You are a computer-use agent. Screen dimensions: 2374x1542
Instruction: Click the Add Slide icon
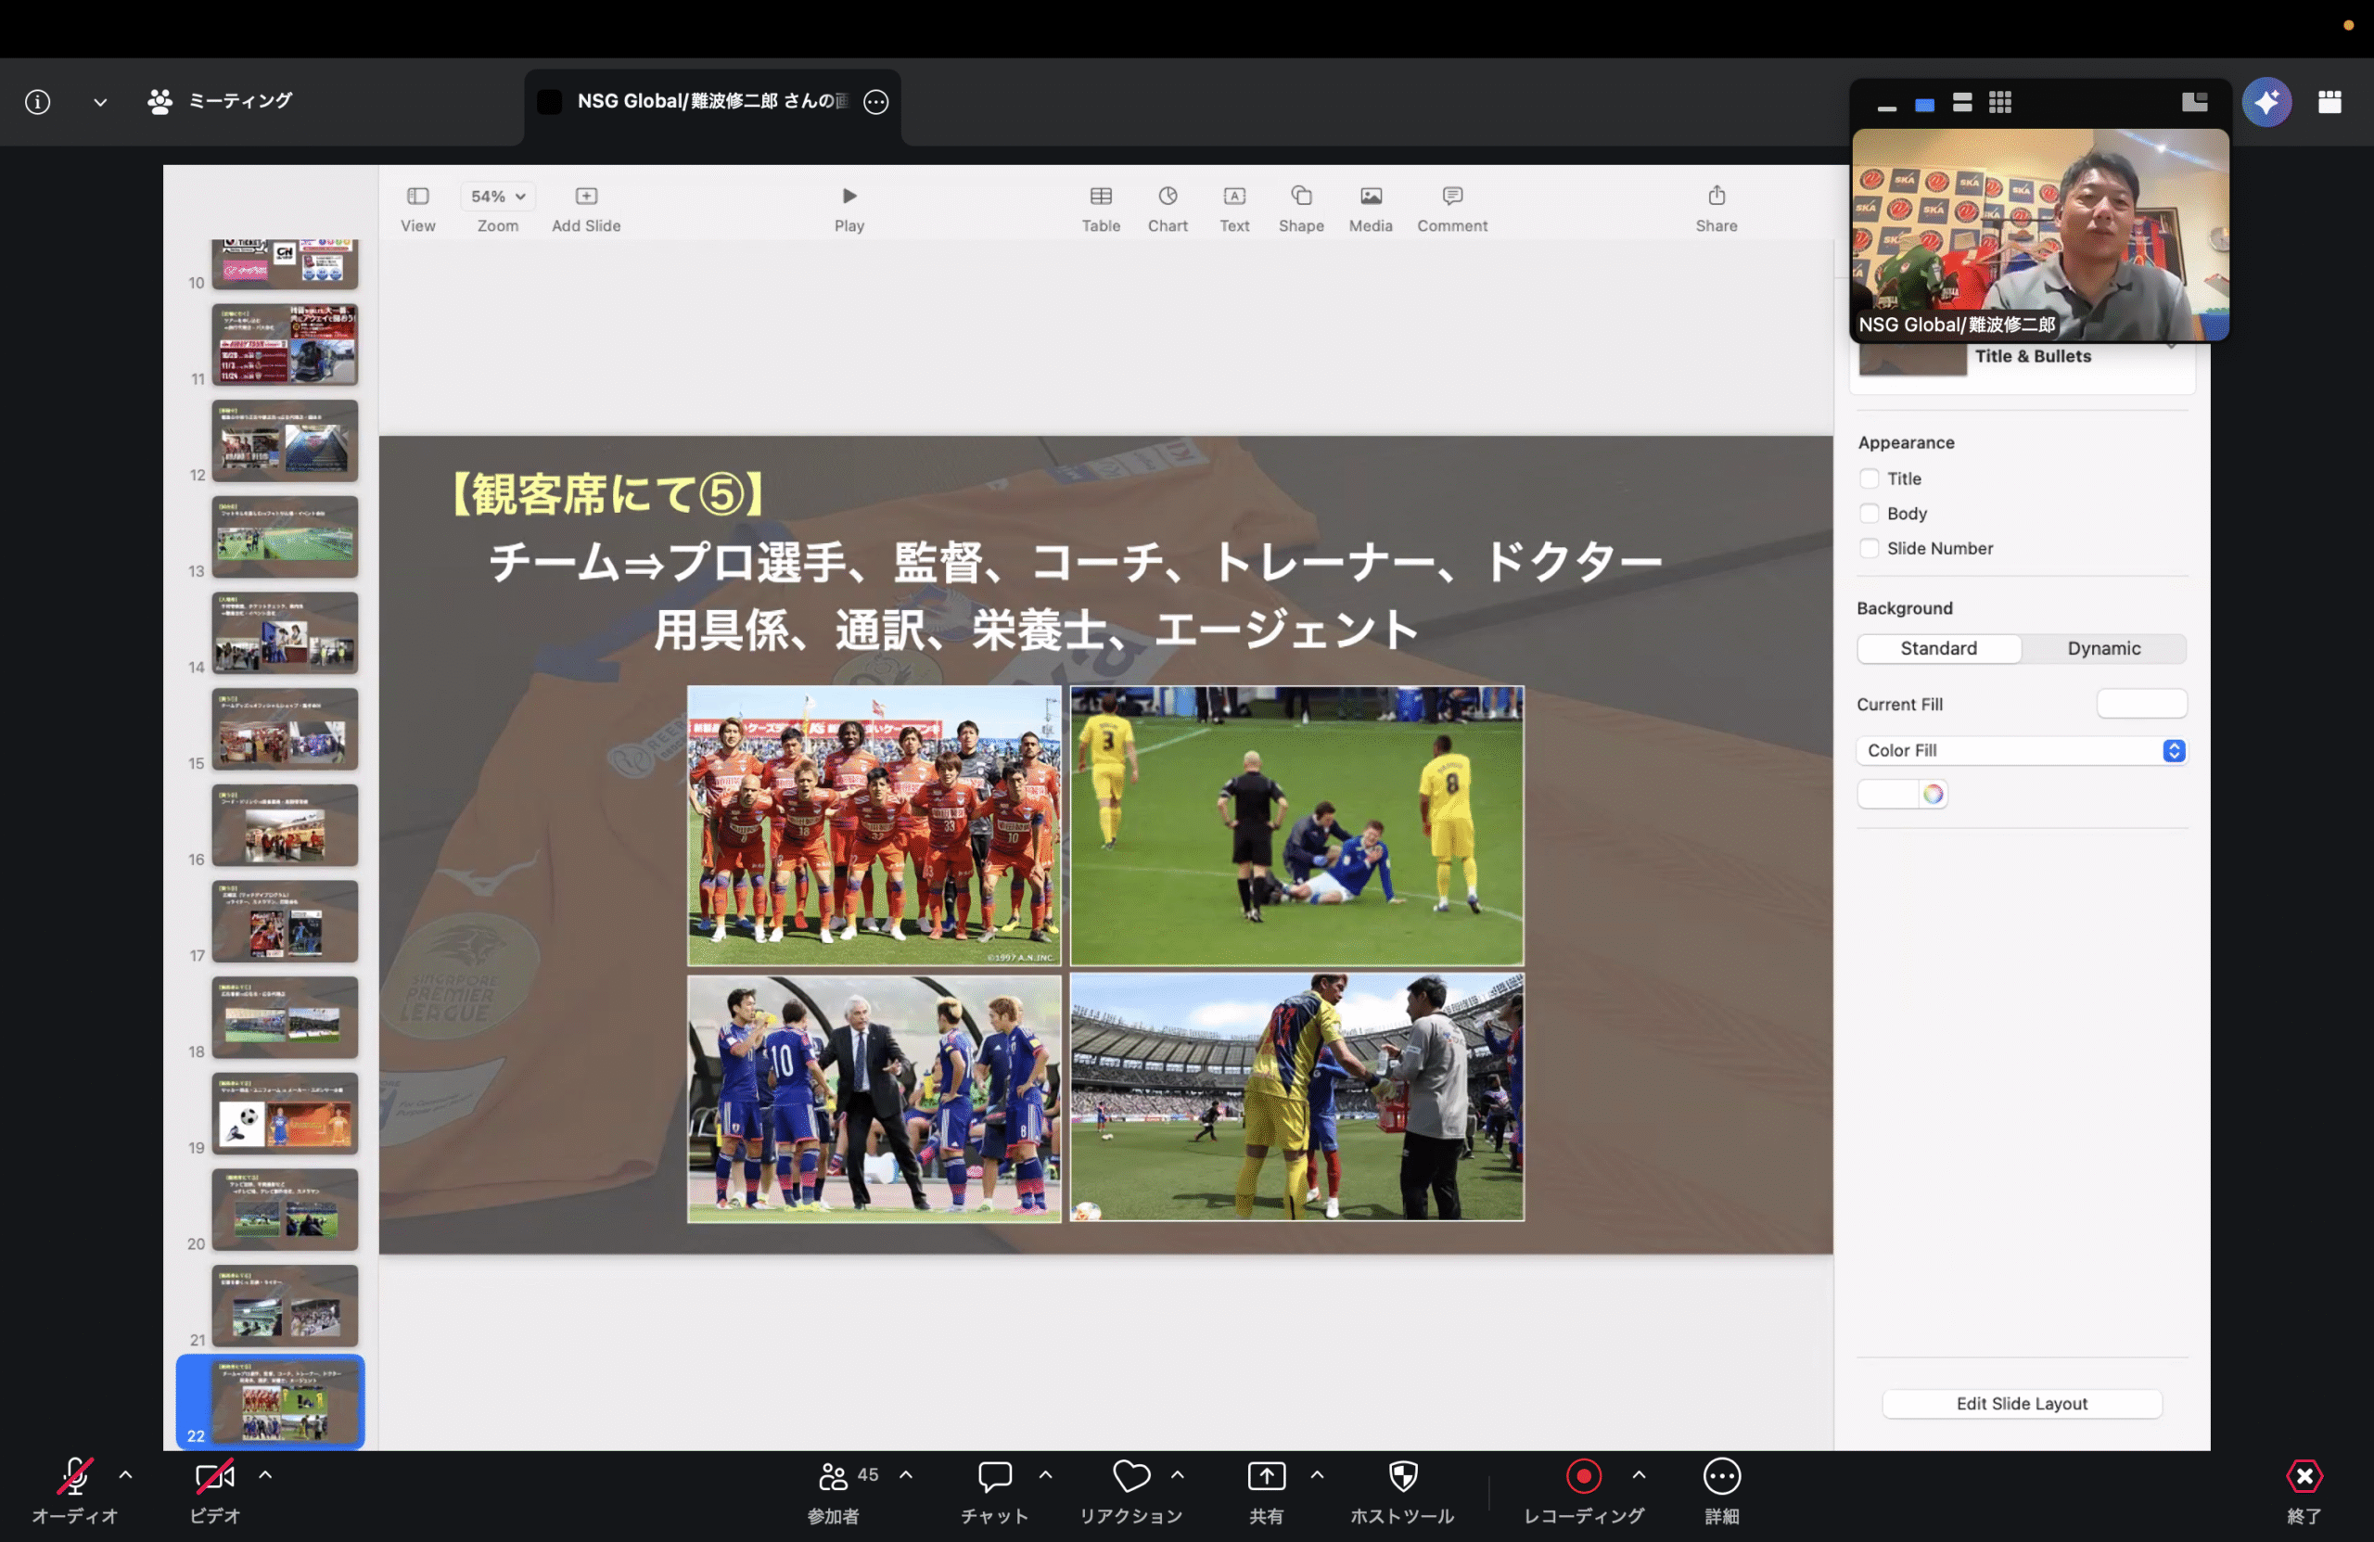coord(586,197)
